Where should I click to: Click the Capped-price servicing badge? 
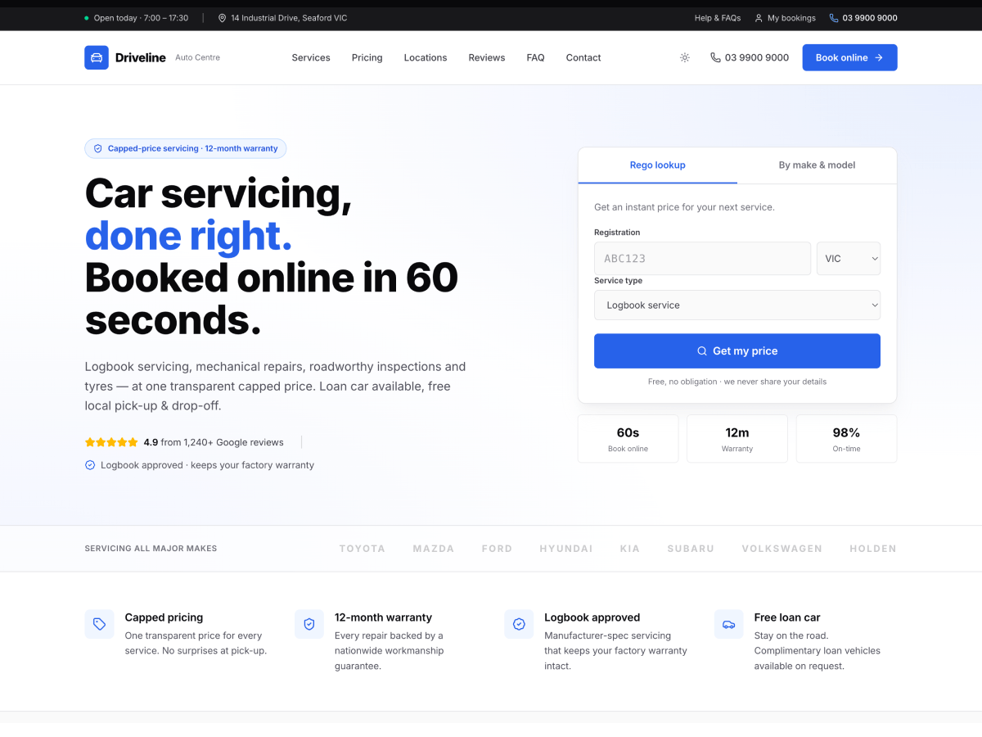click(186, 148)
